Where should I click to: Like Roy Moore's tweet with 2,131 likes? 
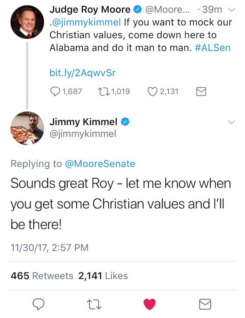tap(153, 92)
